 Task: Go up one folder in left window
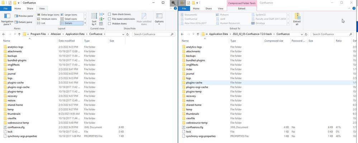(x=19, y=34)
